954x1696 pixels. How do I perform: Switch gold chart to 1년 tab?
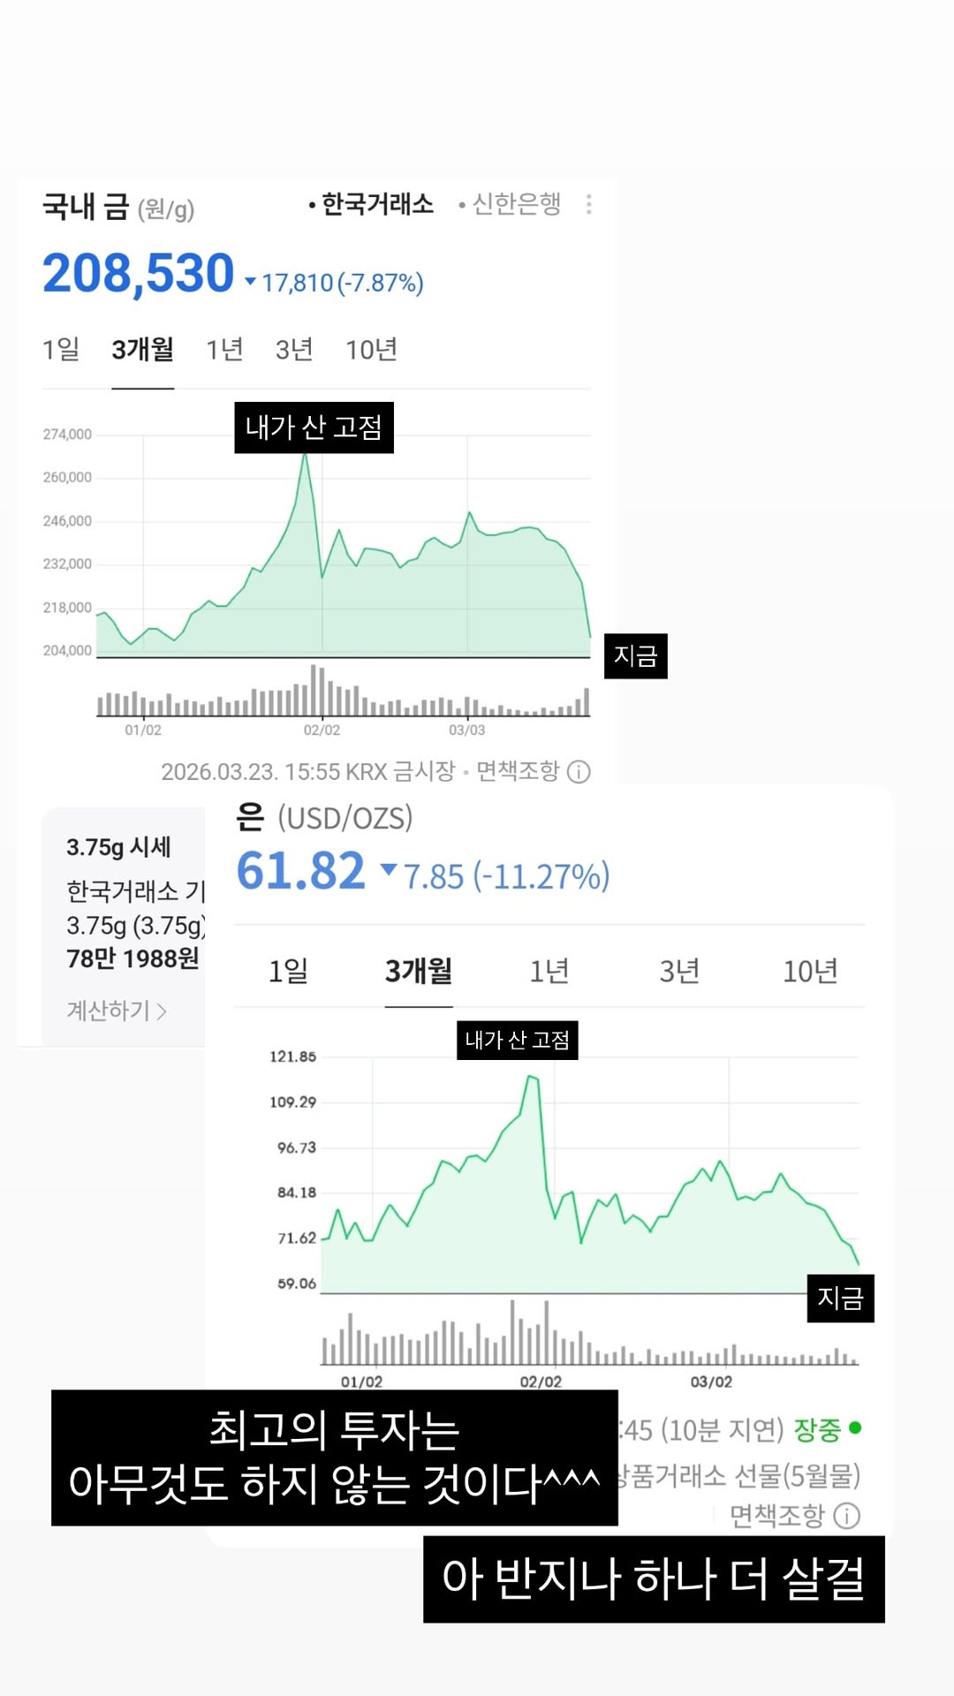(224, 350)
